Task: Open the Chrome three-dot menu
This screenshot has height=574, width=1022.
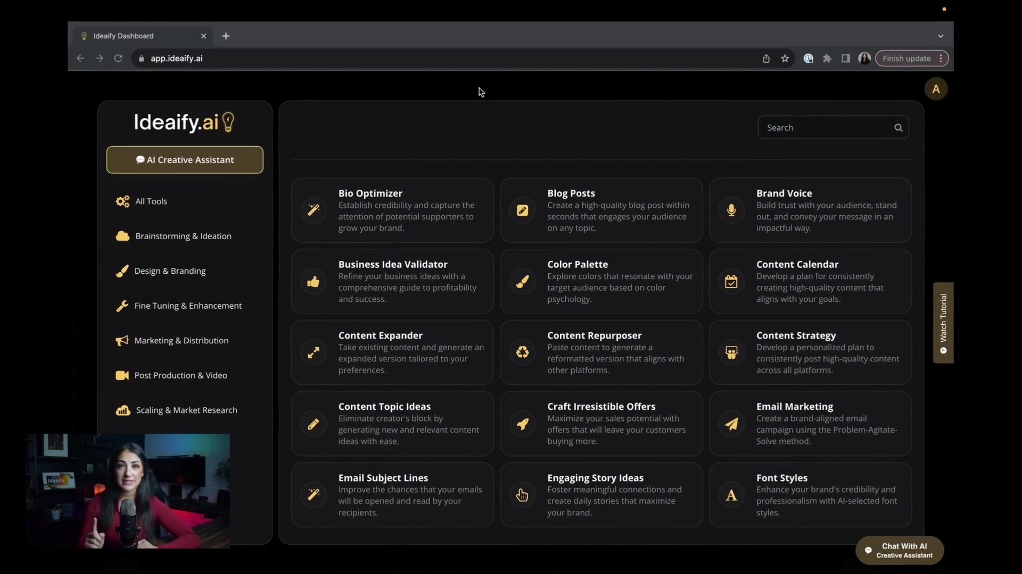Action: tap(941, 58)
